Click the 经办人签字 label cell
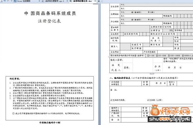 [x=172, y=83]
